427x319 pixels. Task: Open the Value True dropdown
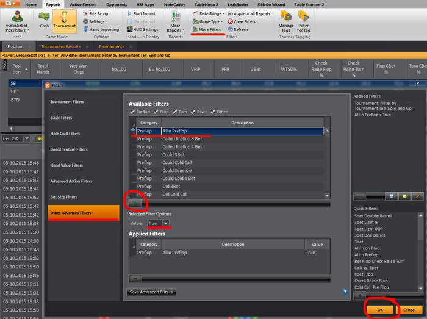(165, 223)
